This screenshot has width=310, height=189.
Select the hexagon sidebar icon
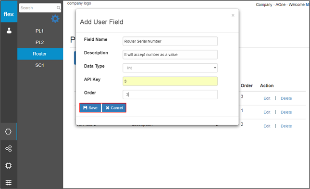pyautogui.click(x=8, y=131)
